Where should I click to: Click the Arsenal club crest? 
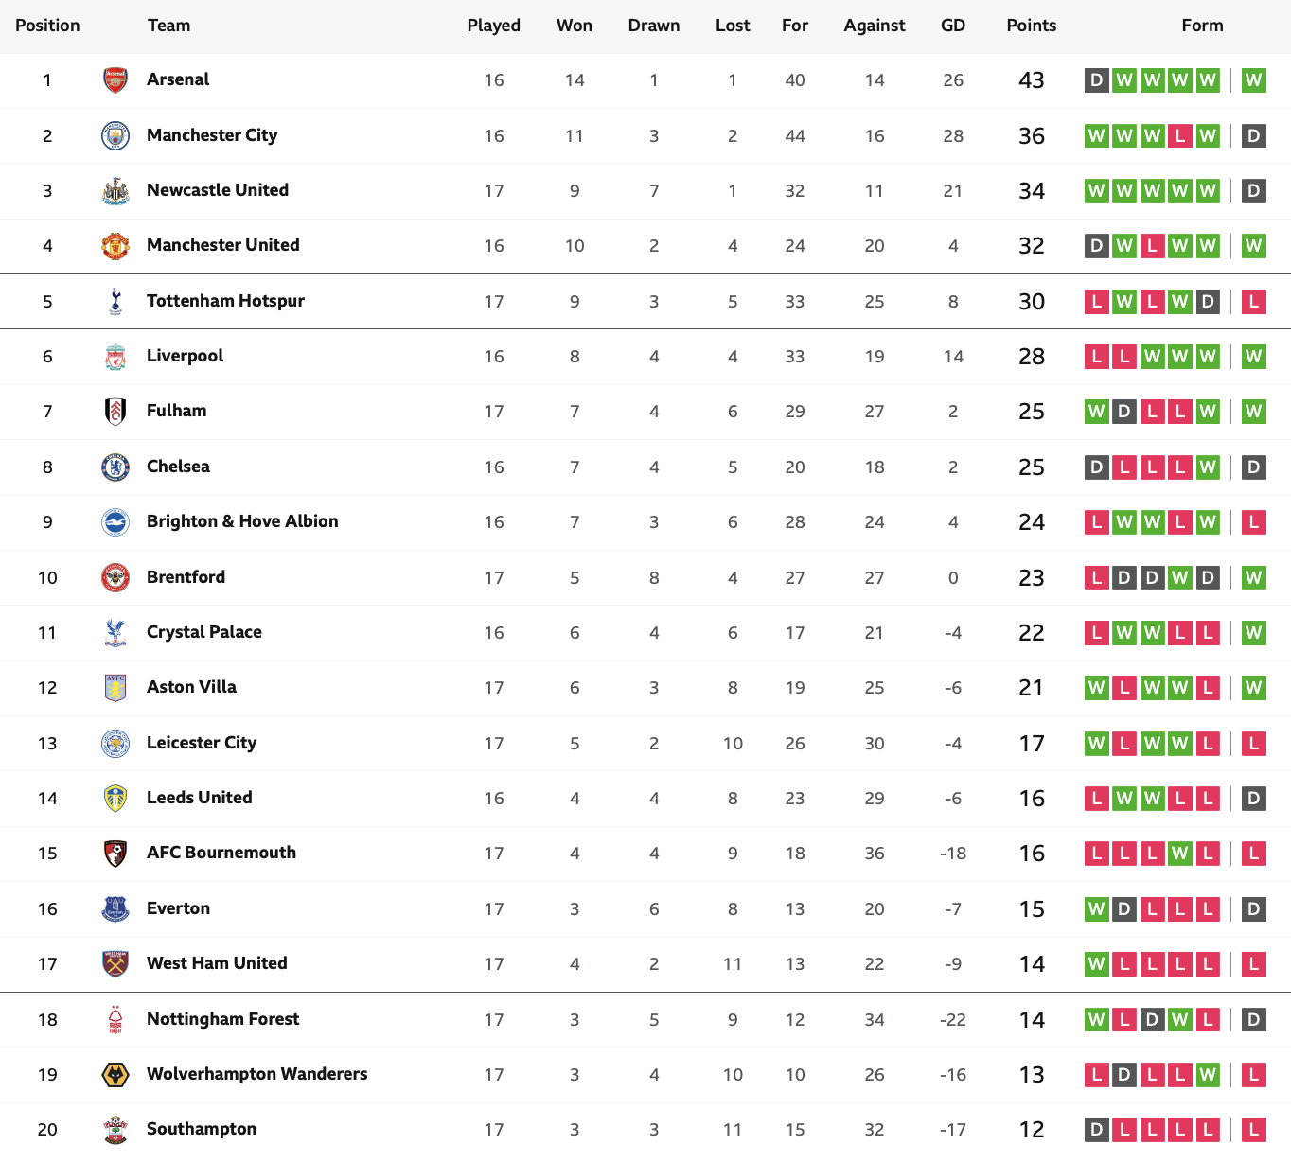tap(115, 80)
